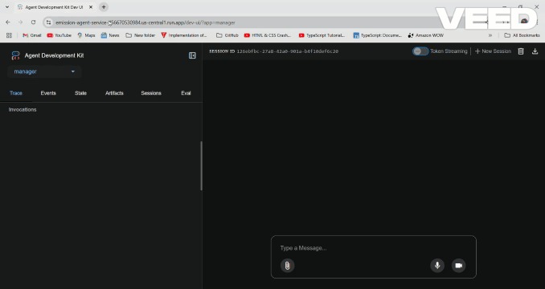This screenshot has width=545, height=289.
Task: Open a new browser tab
Action: tap(104, 7)
